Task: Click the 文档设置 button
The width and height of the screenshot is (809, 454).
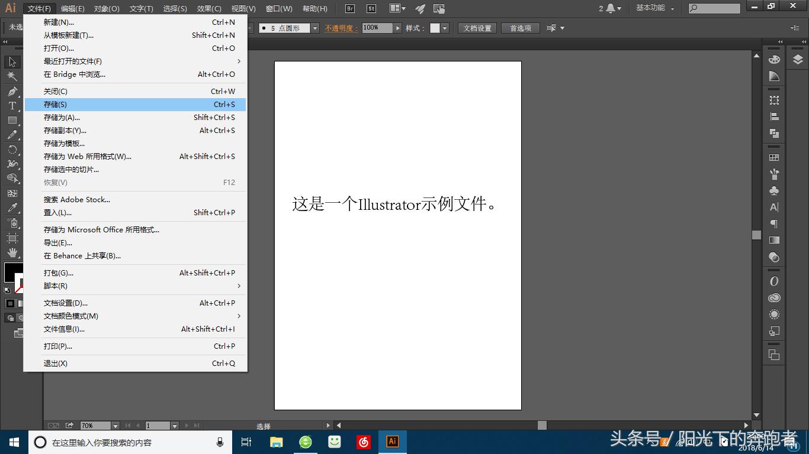Action: tap(477, 27)
